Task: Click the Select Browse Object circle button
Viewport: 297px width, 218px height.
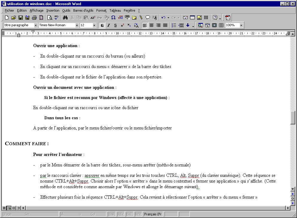Action: pos(293,199)
